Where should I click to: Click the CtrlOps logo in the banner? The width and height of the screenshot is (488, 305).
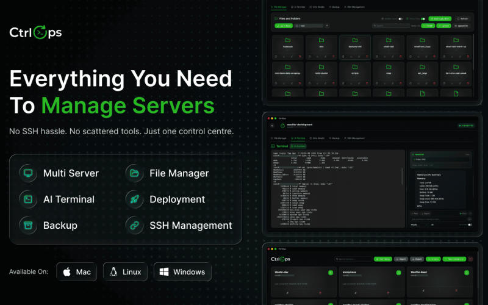point(35,32)
